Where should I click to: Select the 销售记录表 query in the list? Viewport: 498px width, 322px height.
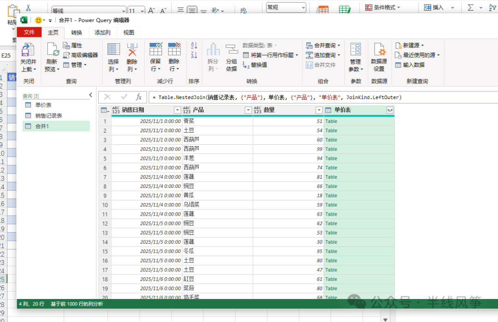click(x=56, y=116)
